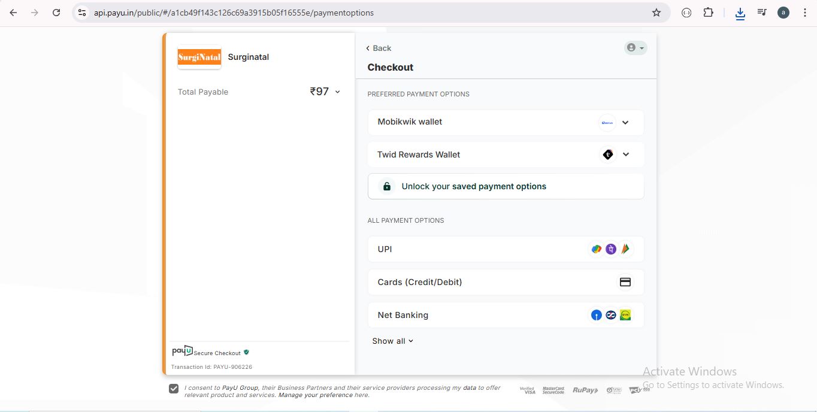This screenshot has width=817, height=412.
Task: Expand the Mobikwik wallet option
Action: click(x=625, y=123)
